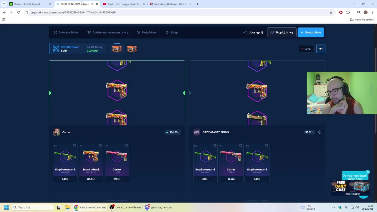Open Aktywne bitwy tab
Screen dimensions: 377x212
pyautogui.click(x=66, y=32)
